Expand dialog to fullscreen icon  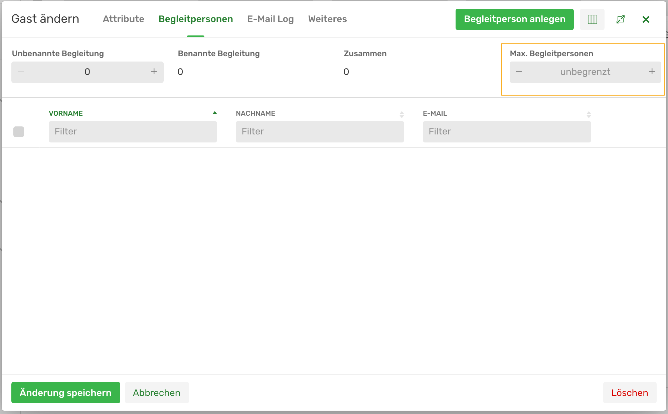pos(620,19)
